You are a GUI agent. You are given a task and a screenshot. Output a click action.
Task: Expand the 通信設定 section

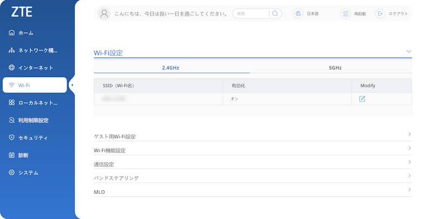coord(409,162)
